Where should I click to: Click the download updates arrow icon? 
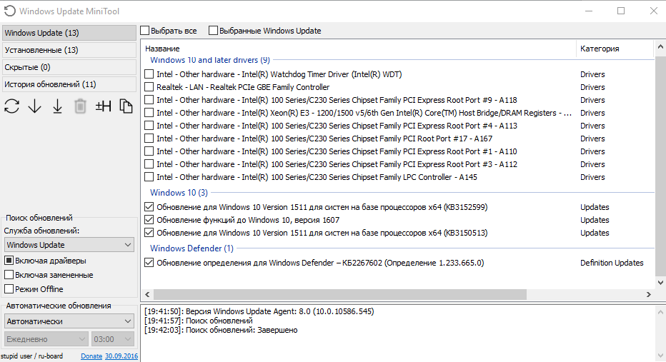(x=35, y=106)
